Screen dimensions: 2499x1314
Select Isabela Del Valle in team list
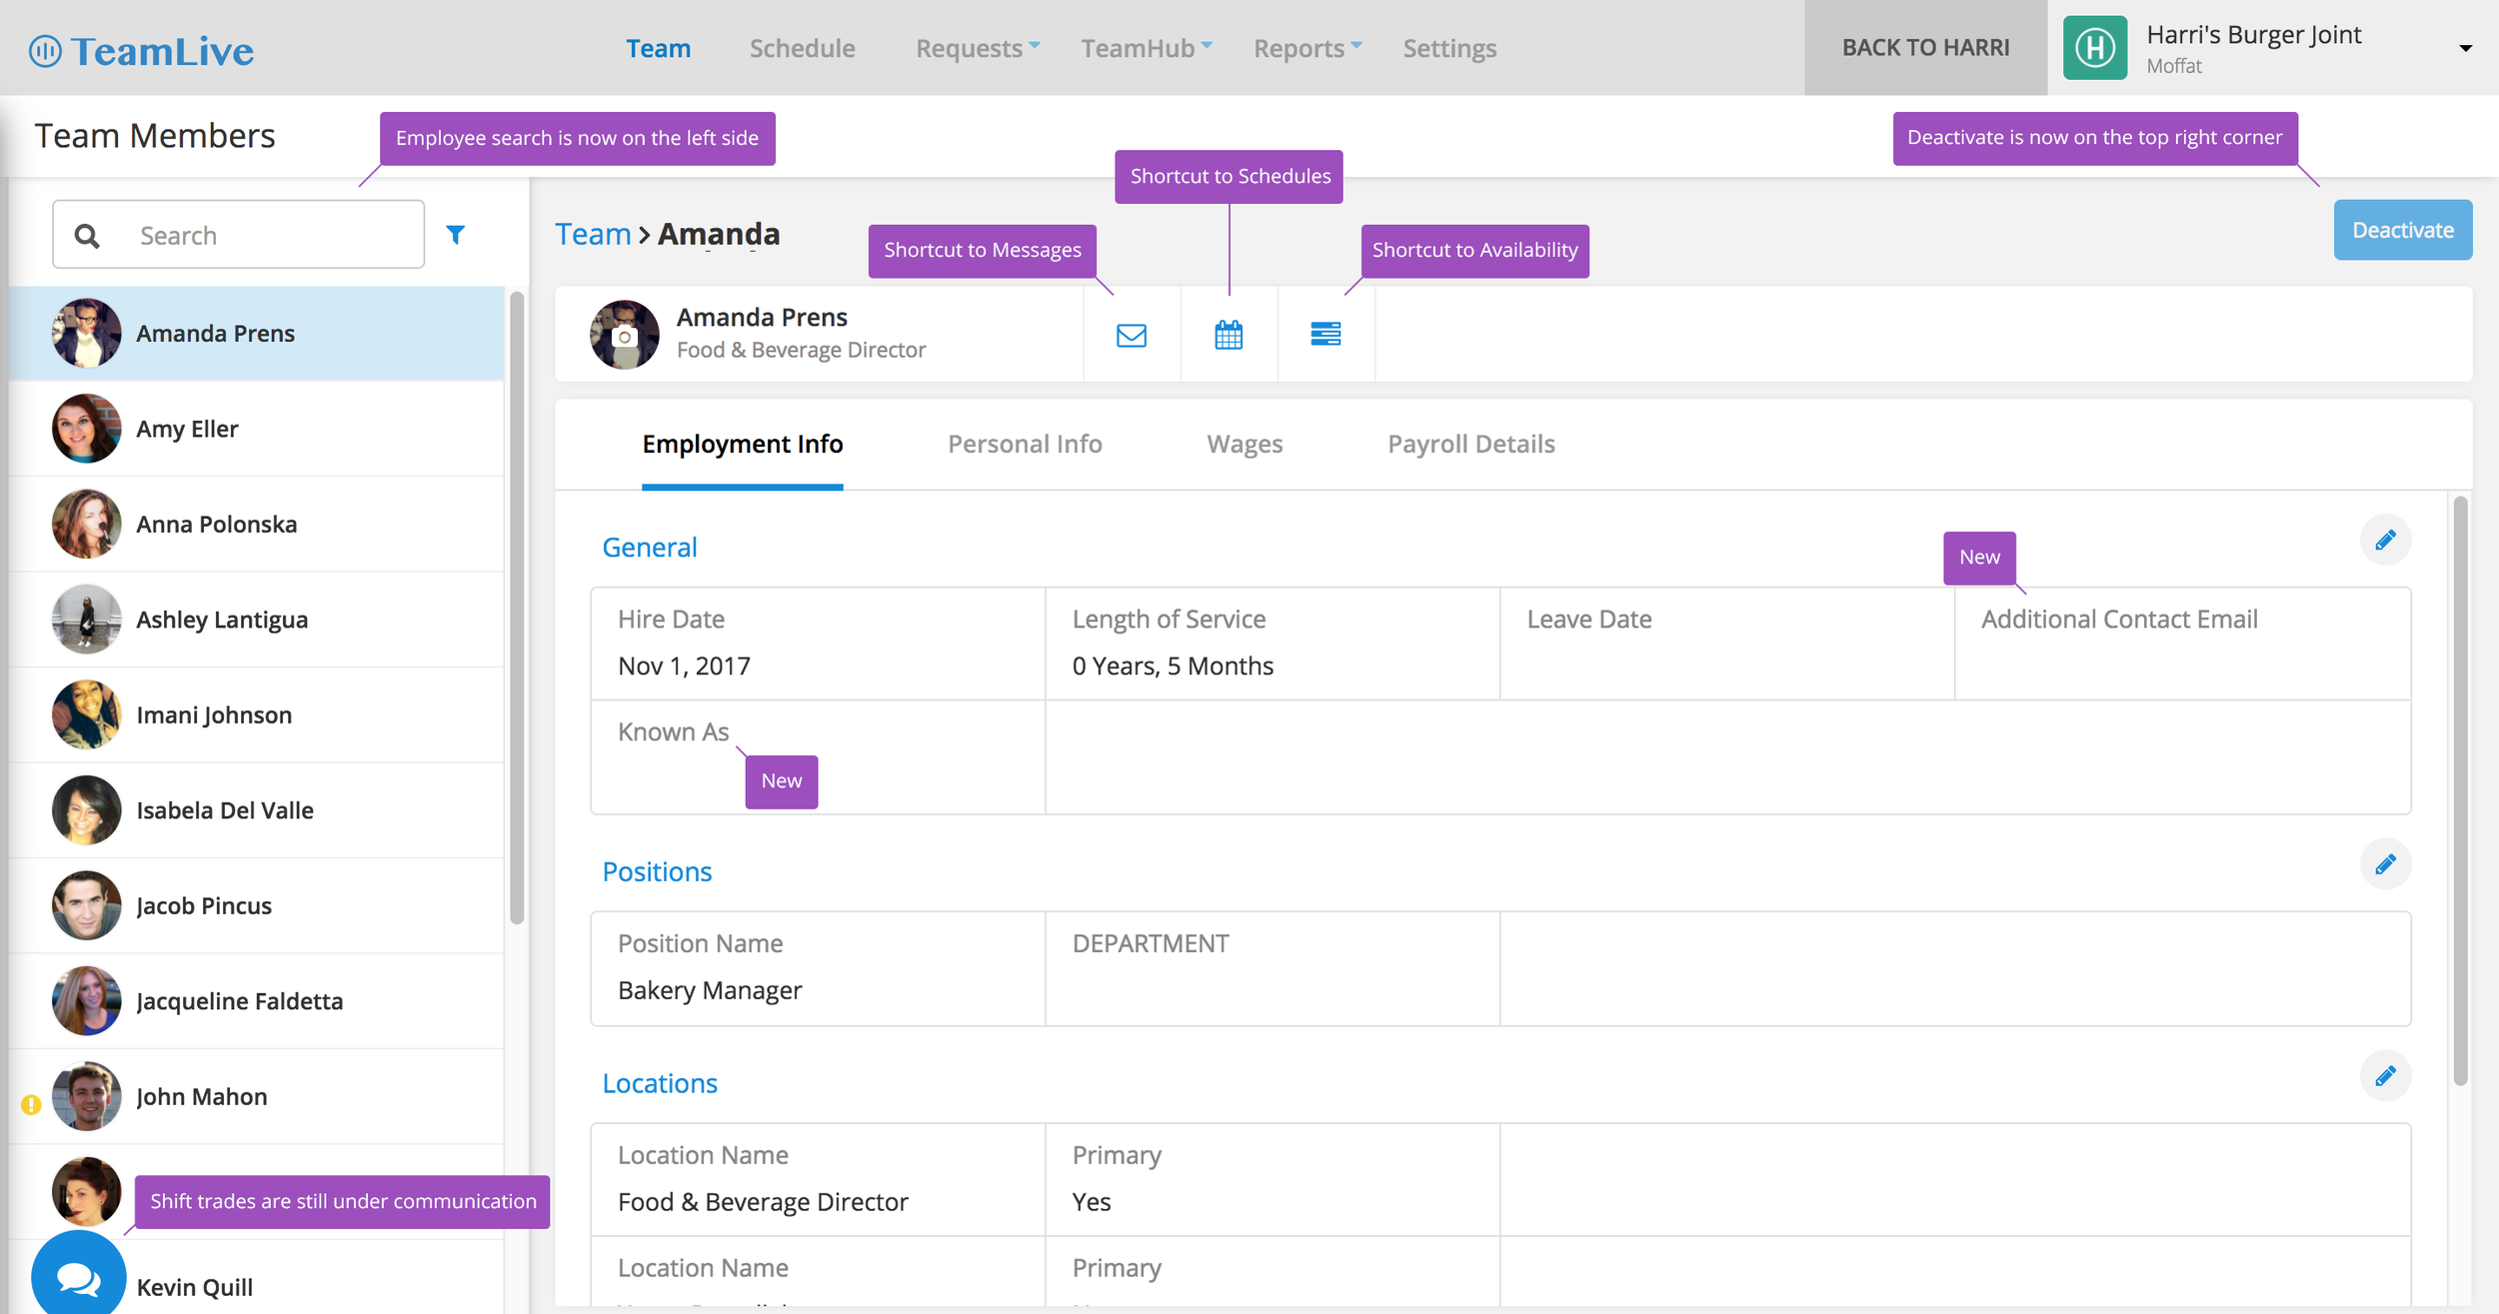coord(257,810)
